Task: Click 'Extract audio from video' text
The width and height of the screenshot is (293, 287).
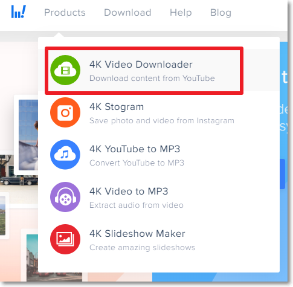Action: pos(137,205)
